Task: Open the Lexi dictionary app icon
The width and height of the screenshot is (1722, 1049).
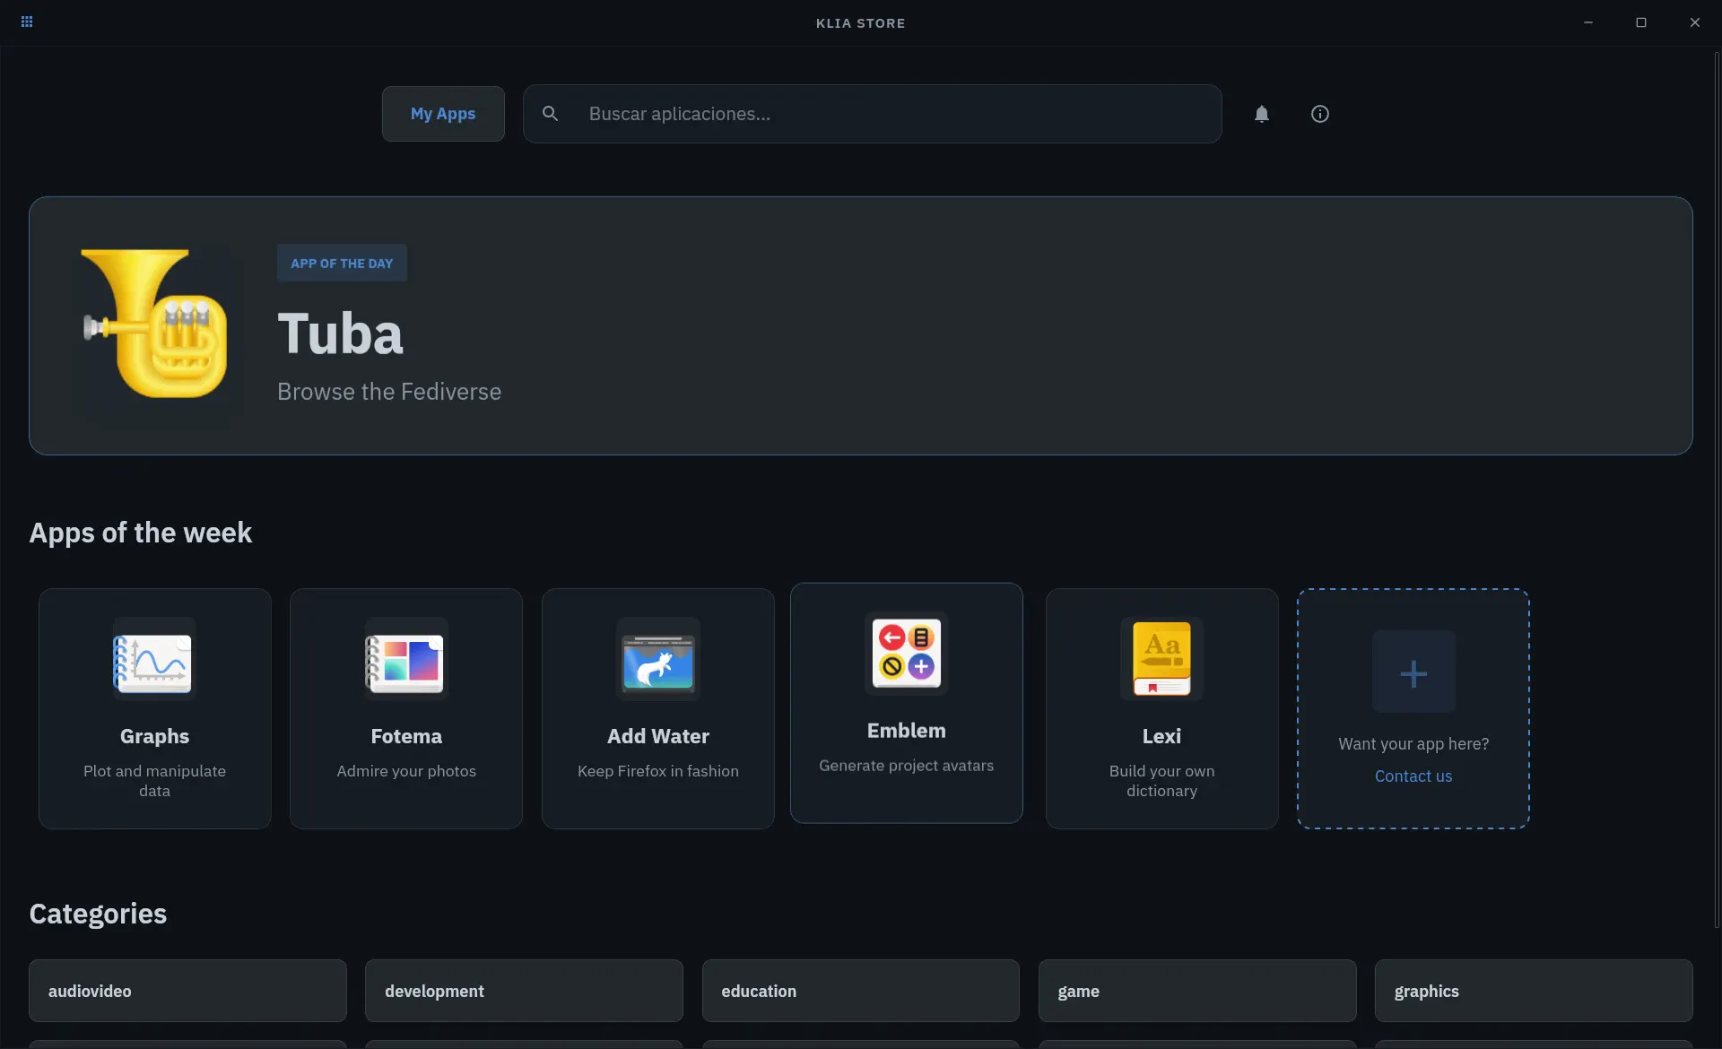Action: (1162, 660)
